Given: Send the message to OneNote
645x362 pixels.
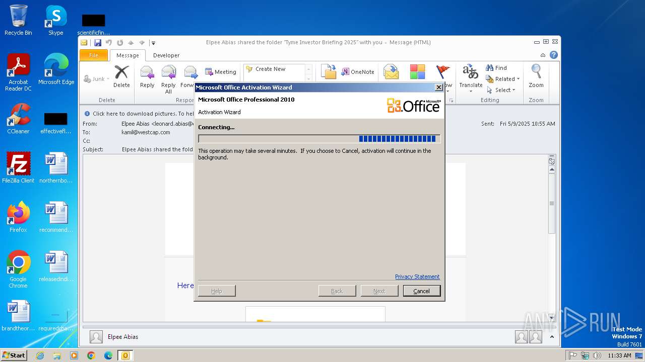Looking at the screenshot, I should [358, 72].
